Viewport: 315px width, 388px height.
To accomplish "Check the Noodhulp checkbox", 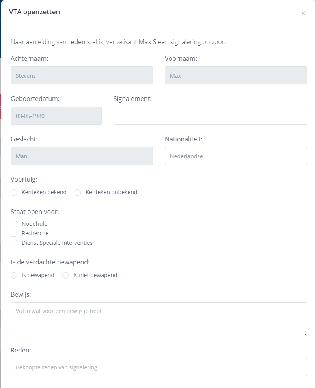I will [x=14, y=224].
